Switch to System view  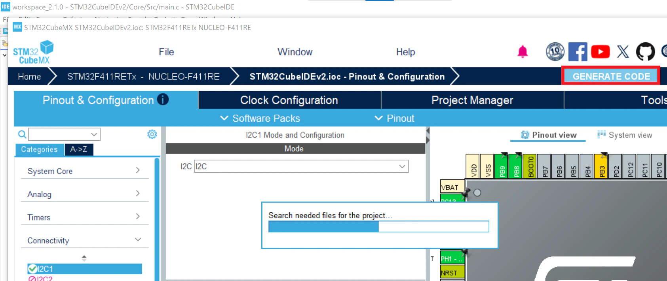625,135
